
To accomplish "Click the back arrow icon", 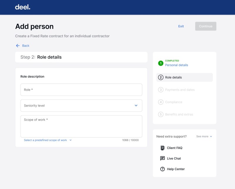I will [18, 46].
